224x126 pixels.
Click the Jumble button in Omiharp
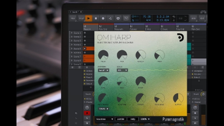click(x=121, y=119)
